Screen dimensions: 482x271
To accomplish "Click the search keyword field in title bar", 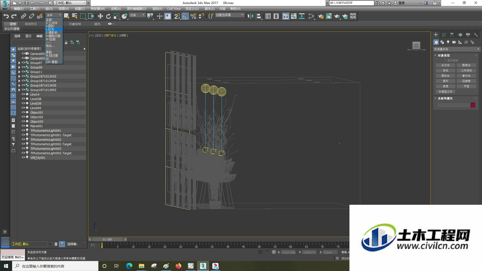I will [x=351, y=3].
